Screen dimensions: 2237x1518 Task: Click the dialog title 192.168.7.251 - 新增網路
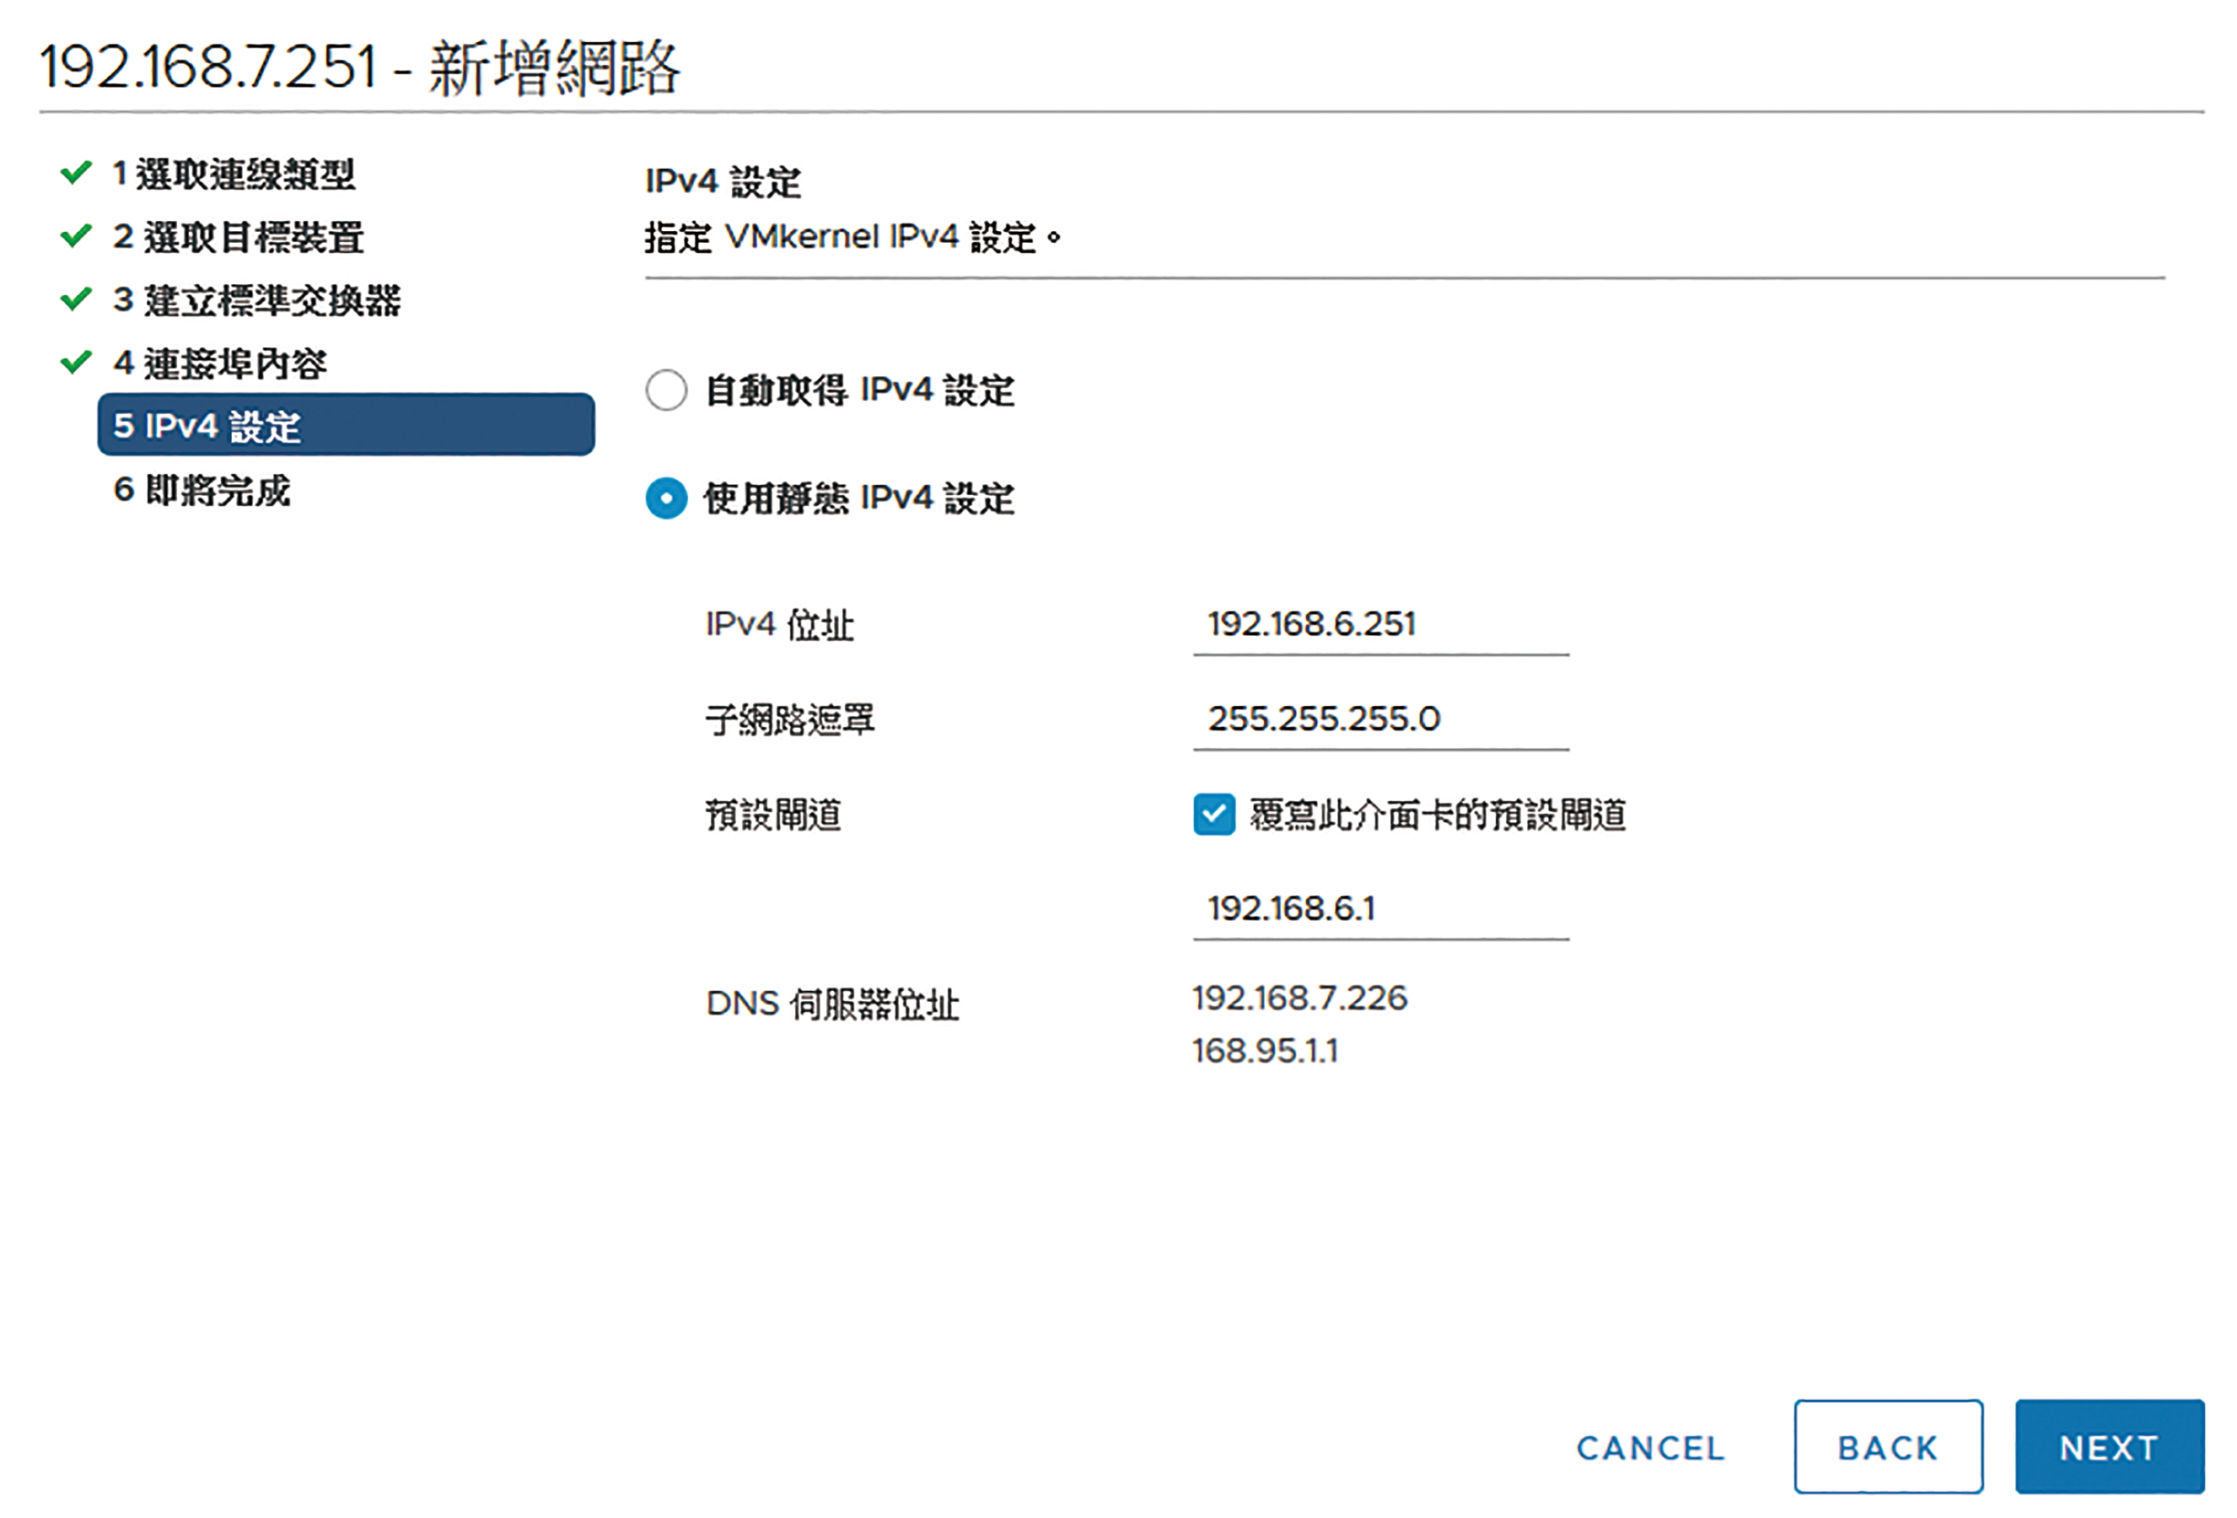point(359,67)
